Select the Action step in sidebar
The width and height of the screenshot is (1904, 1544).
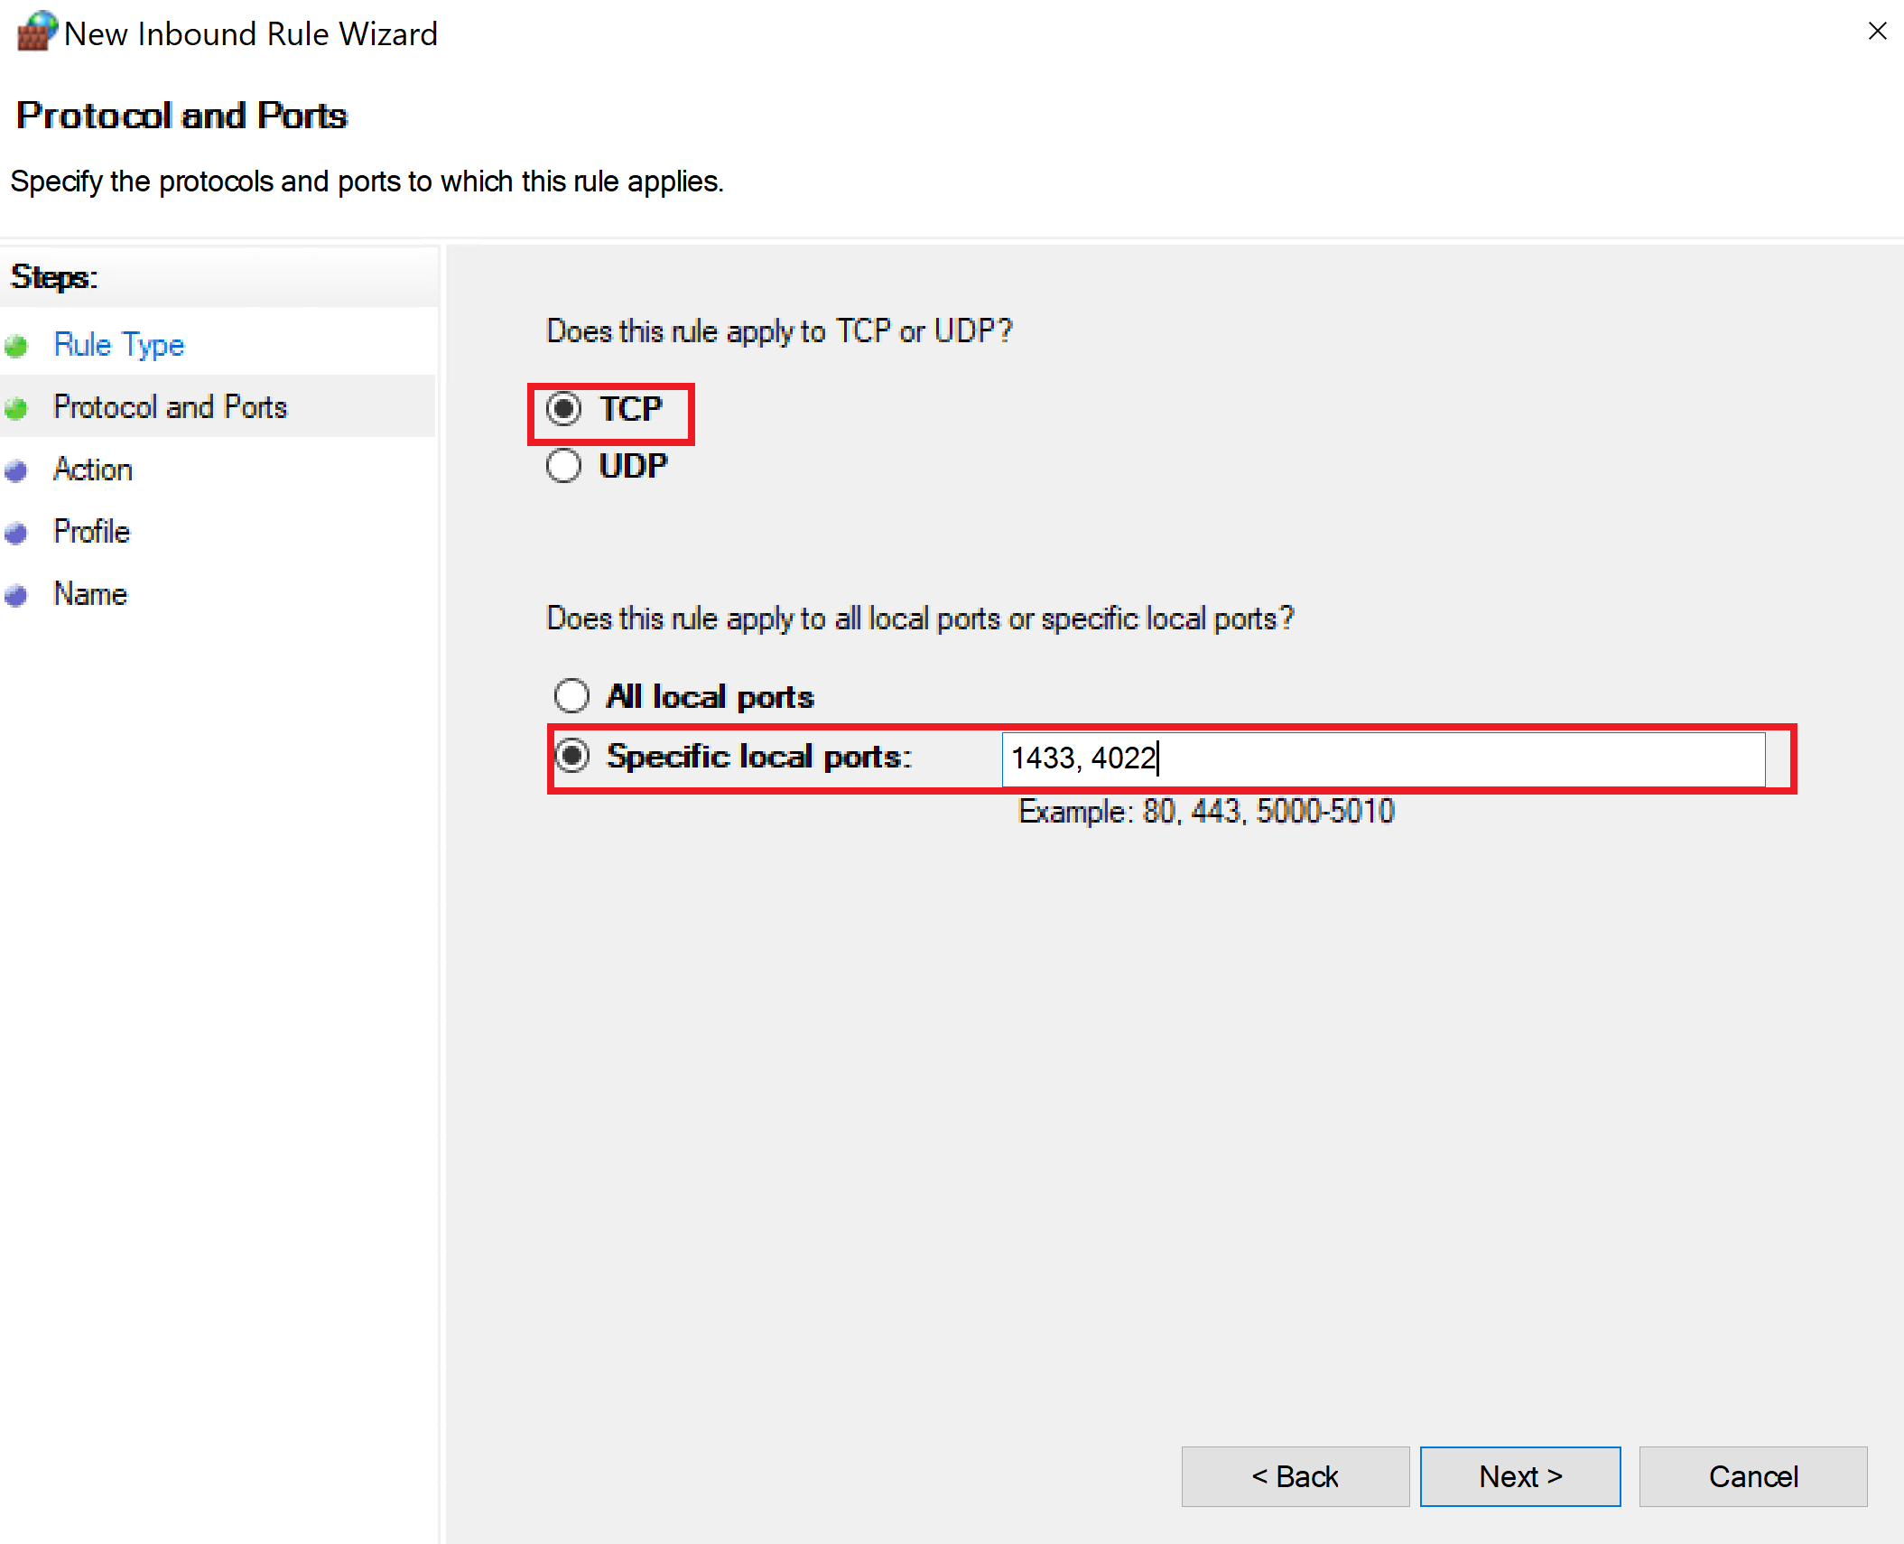pos(93,470)
